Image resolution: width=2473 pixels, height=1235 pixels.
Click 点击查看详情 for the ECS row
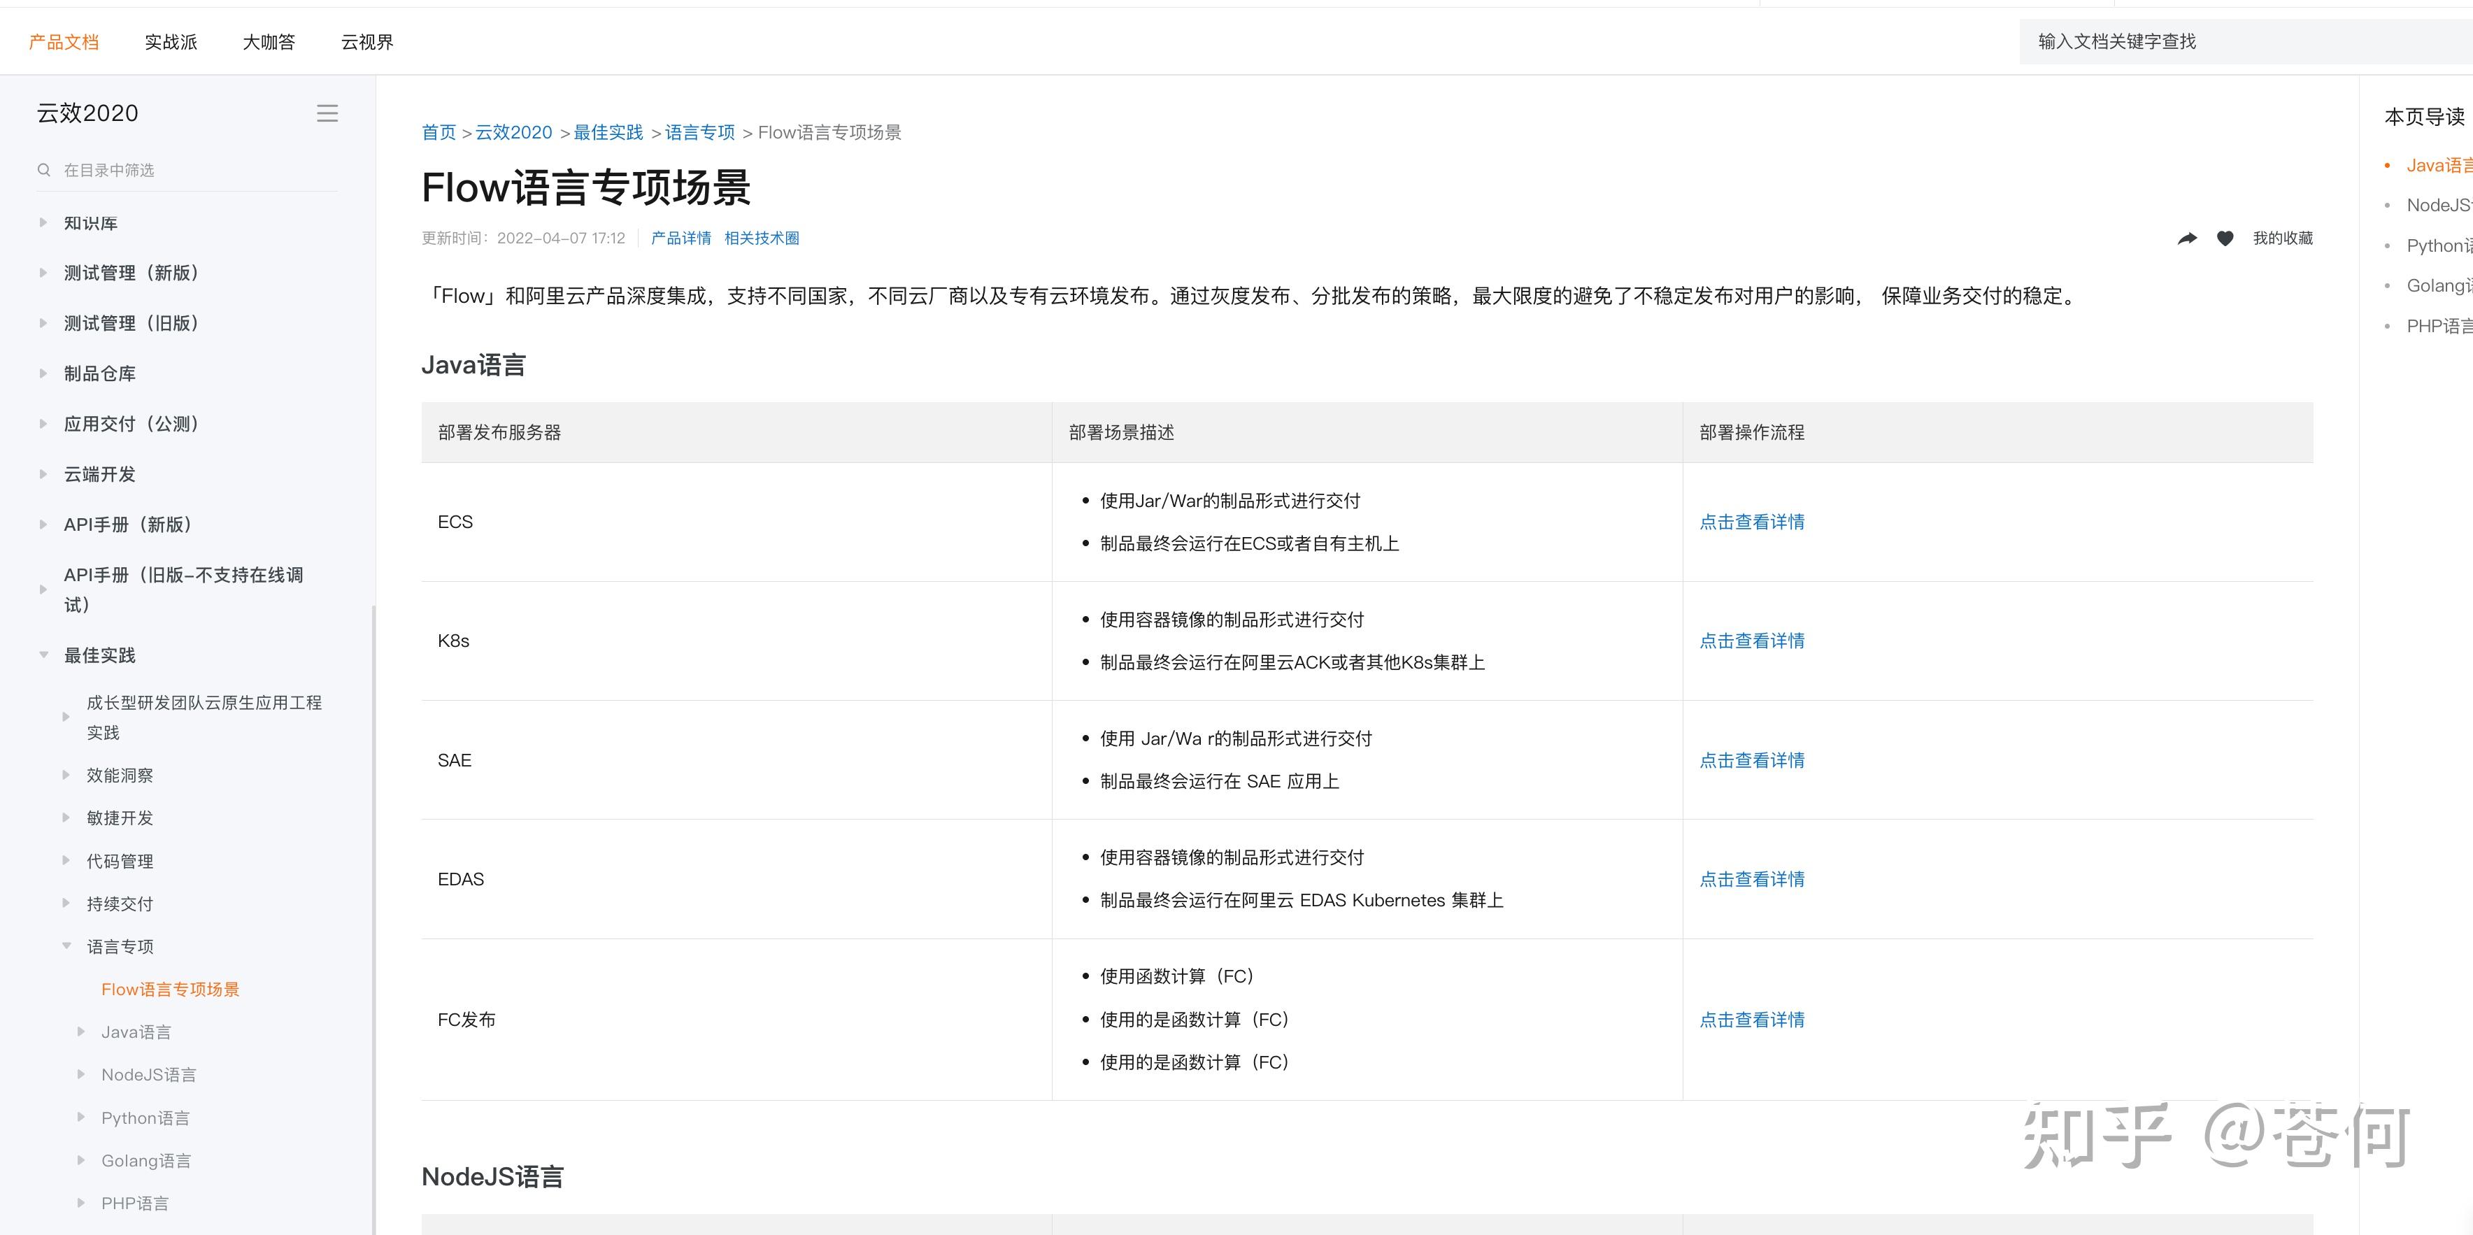(1752, 521)
